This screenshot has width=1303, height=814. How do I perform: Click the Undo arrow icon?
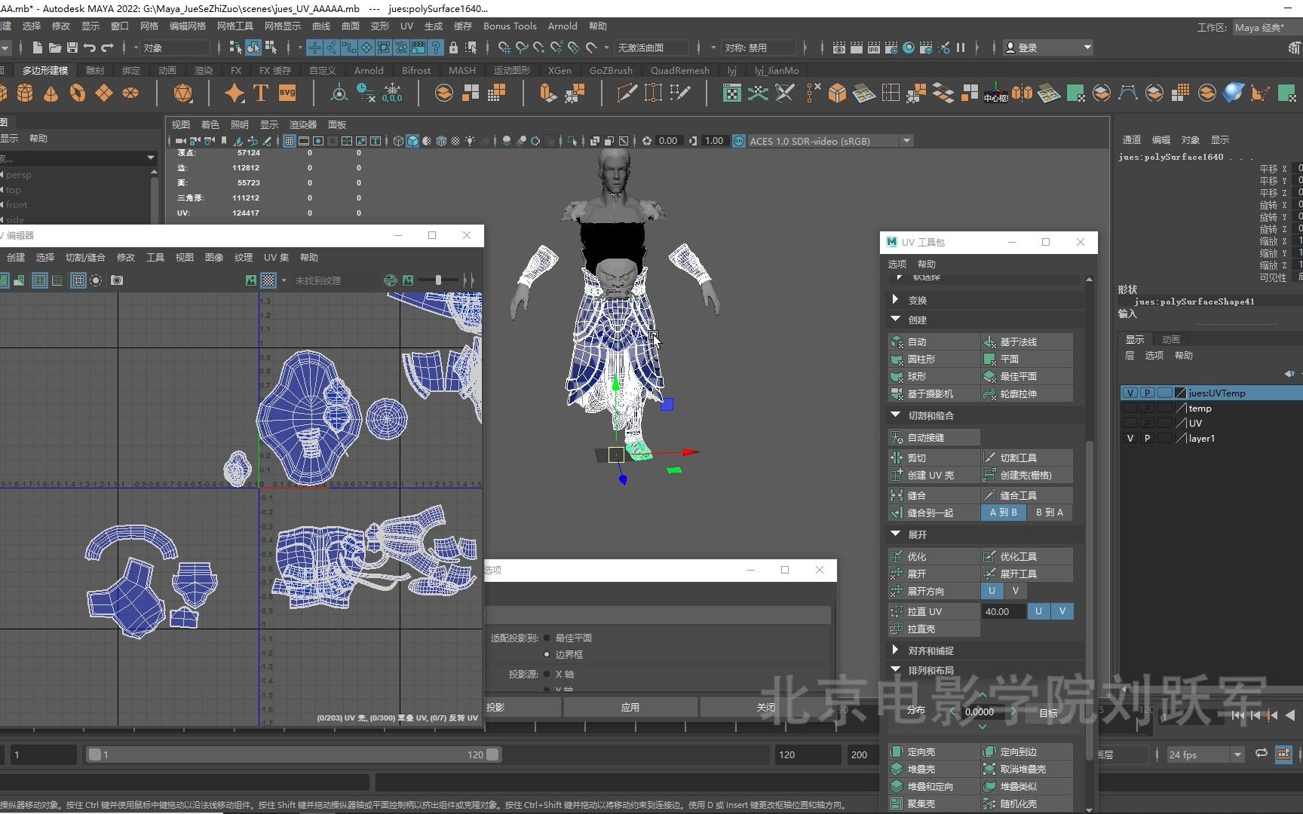tap(90, 47)
